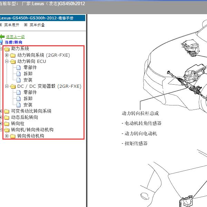Click page icon of 零部件 under DC / DC 变矩器毂
Viewport: 207px width, 207px height.
19,93
